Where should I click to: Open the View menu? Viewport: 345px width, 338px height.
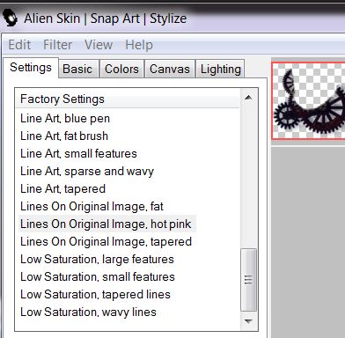point(99,45)
